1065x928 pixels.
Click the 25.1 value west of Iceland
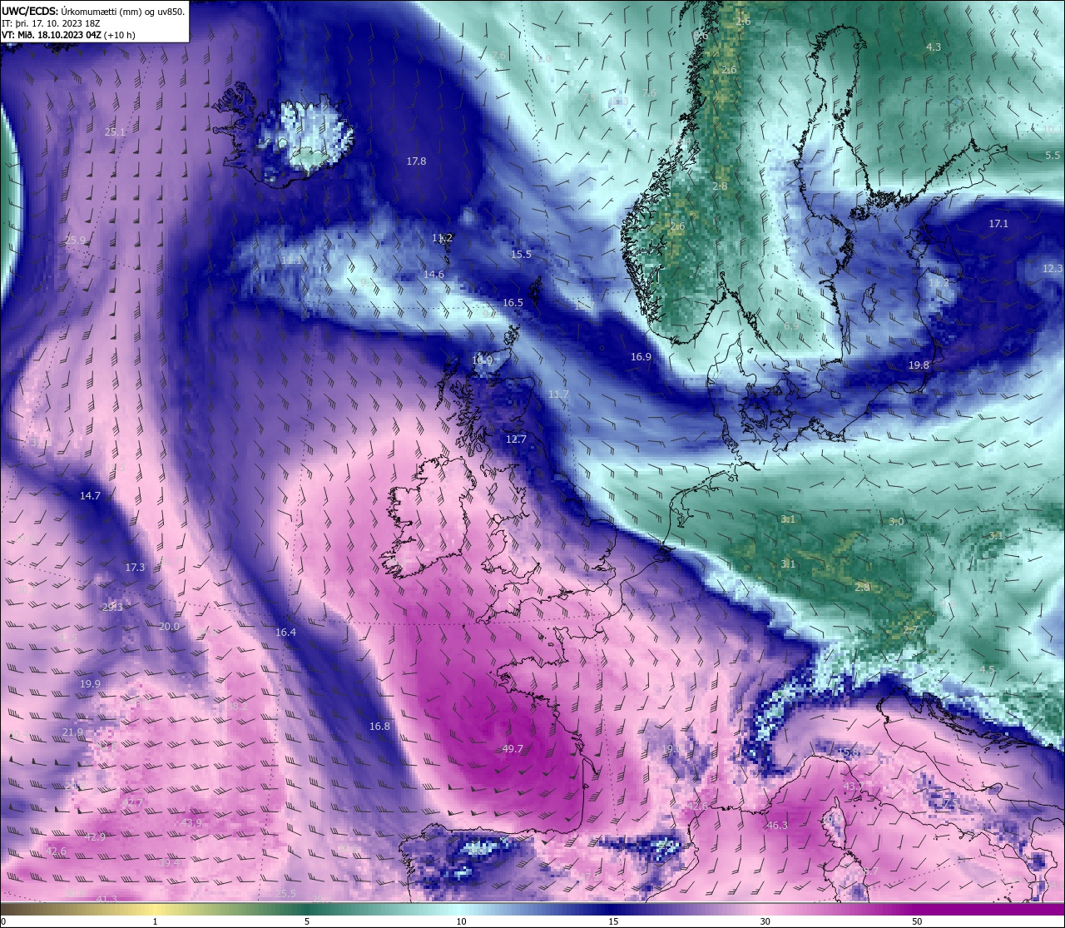point(115,132)
